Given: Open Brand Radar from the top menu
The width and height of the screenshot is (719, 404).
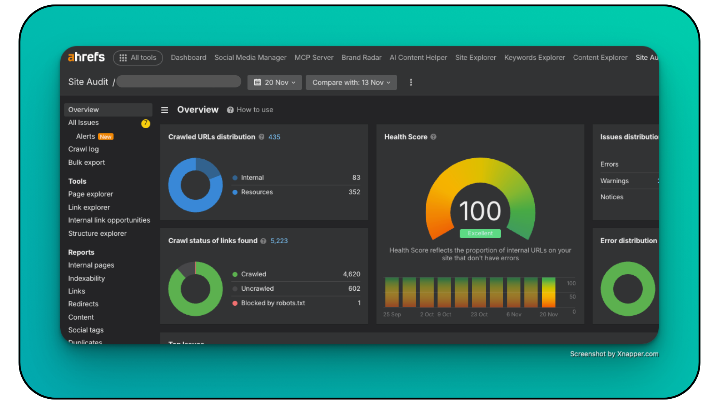Looking at the screenshot, I should (361, 58).
